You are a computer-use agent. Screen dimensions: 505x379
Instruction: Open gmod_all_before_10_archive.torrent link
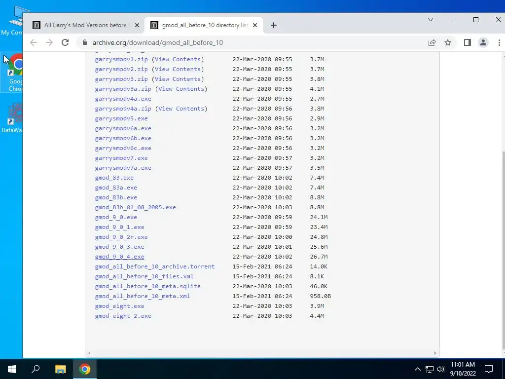click(x=154, y=266)
